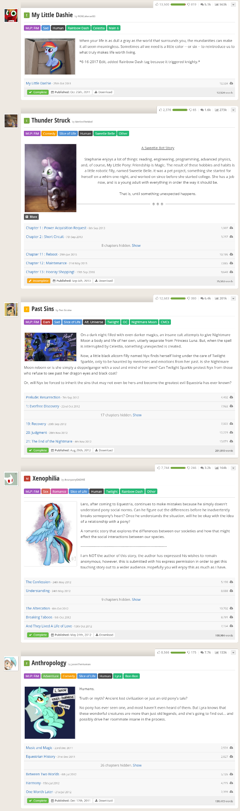Click the Download button for Anthropology
Screen dimensions: 240x811
[104, 800]
